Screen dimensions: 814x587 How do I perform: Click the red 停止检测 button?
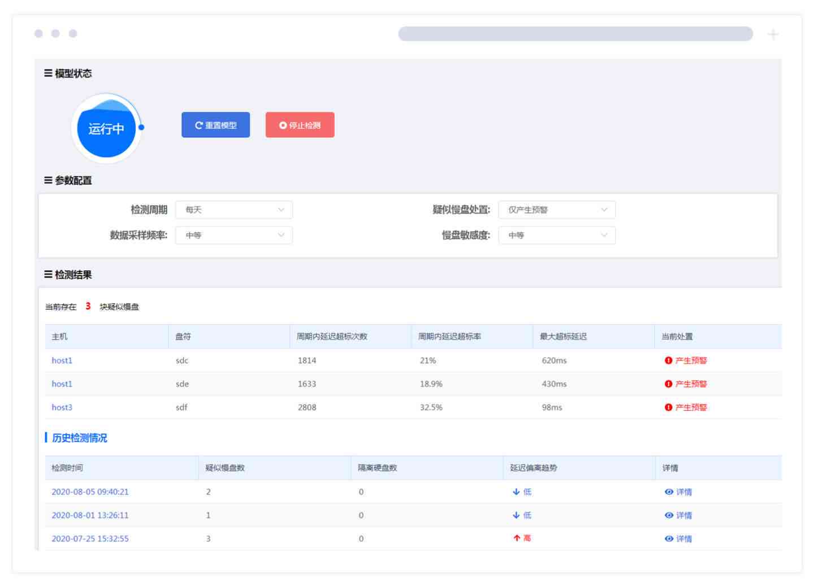[300, 125]
